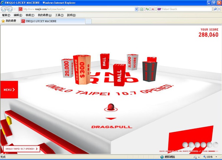Screen dimensions: 222x160
Task: Adjust the SOUND volume bar
Action: pos(213,151)
